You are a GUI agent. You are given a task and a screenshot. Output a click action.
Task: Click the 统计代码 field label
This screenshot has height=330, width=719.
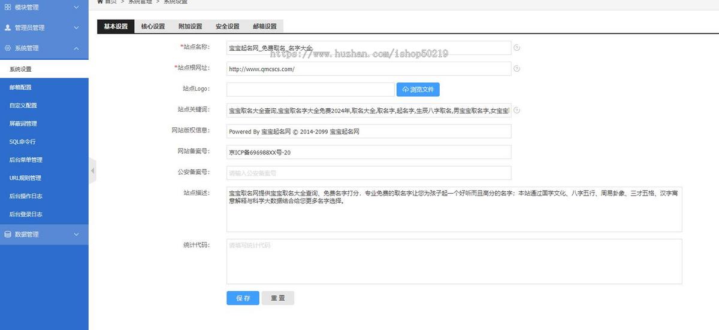(x=197, y=245)
